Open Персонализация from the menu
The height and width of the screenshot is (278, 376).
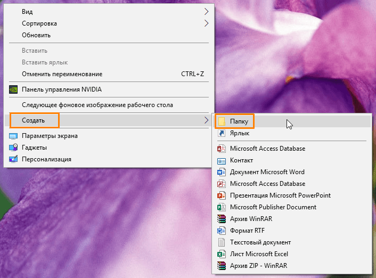pos(109,159)
